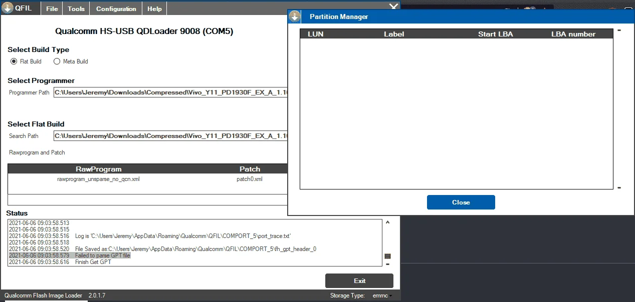This screenshot has height=302, width=635.
Task: Close the QFIL window with the X
Action: pos(394,7)
